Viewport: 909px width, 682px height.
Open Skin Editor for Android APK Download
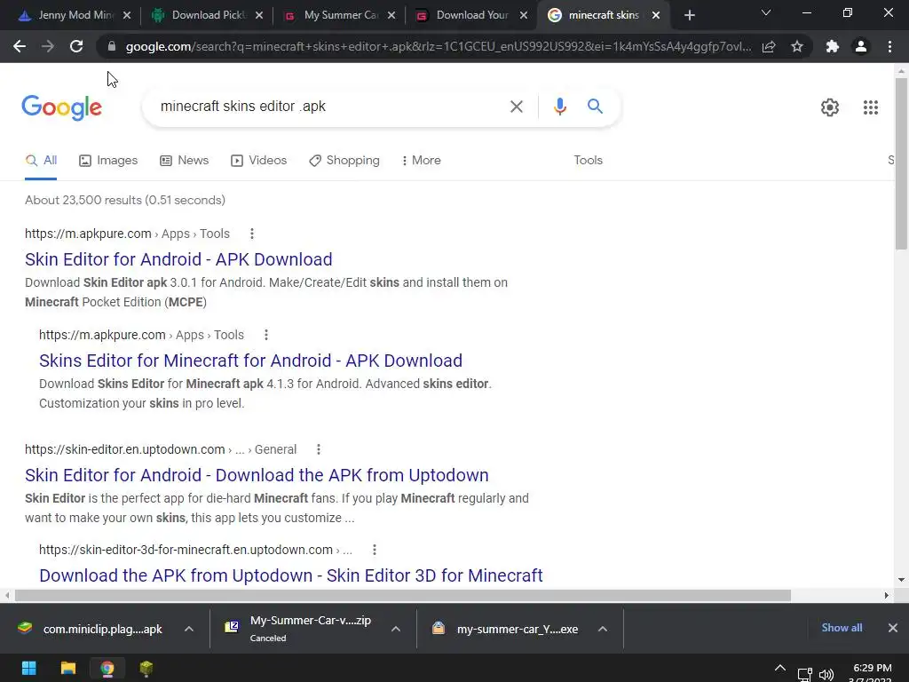click(178, 259)
